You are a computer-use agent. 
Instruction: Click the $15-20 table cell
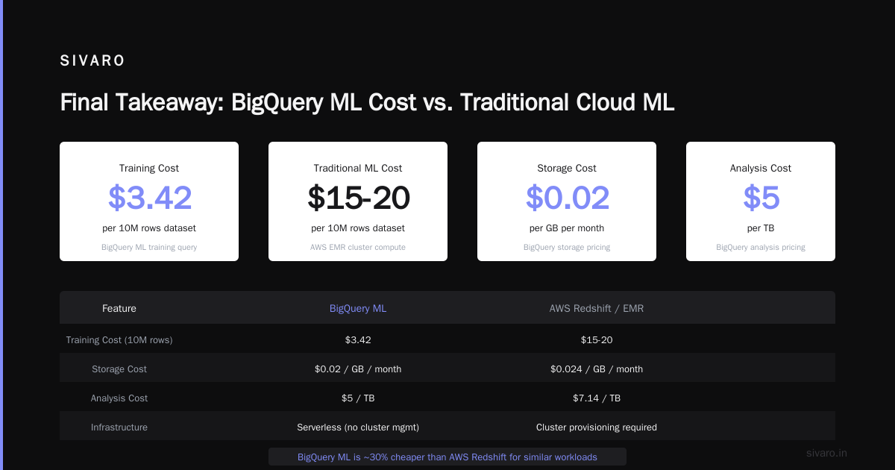tap(597, 340)
